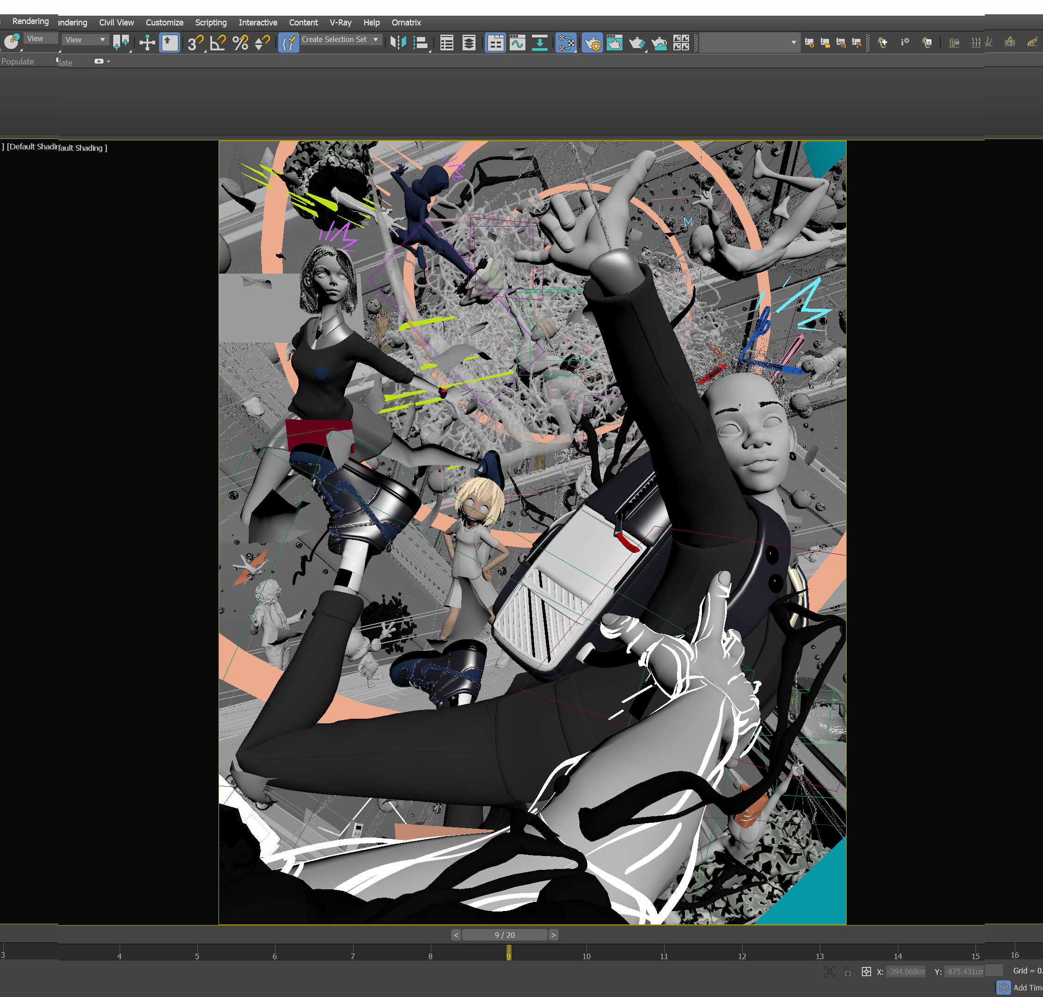Click the Mirror tool icon

tap(397, 43)
